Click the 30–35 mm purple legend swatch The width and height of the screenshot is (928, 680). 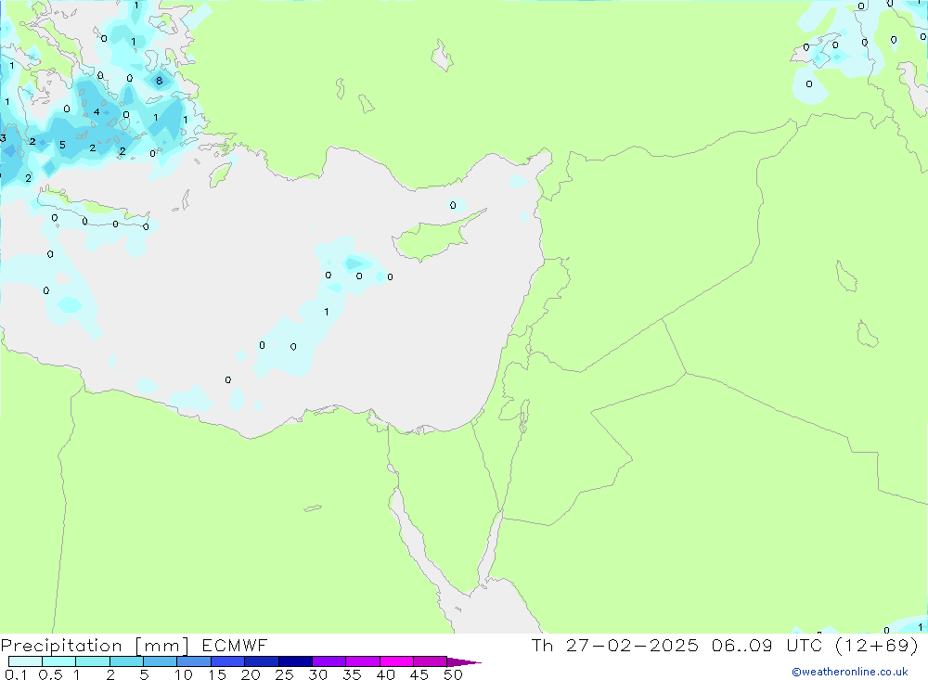[x=329, y=661]
